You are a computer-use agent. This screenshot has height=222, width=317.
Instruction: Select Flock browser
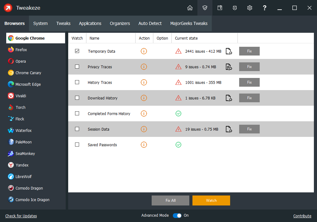35,119
